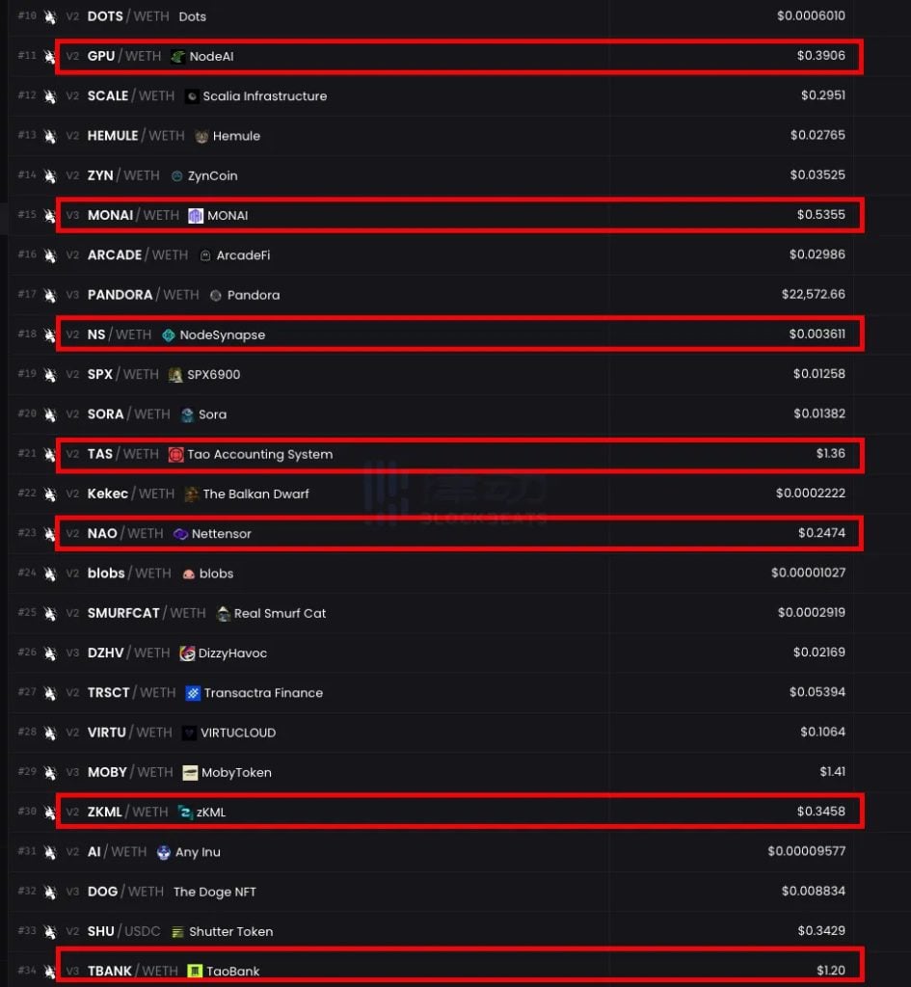Click the Hemule token icon
The image size is (911, 987).
point(201,136)
